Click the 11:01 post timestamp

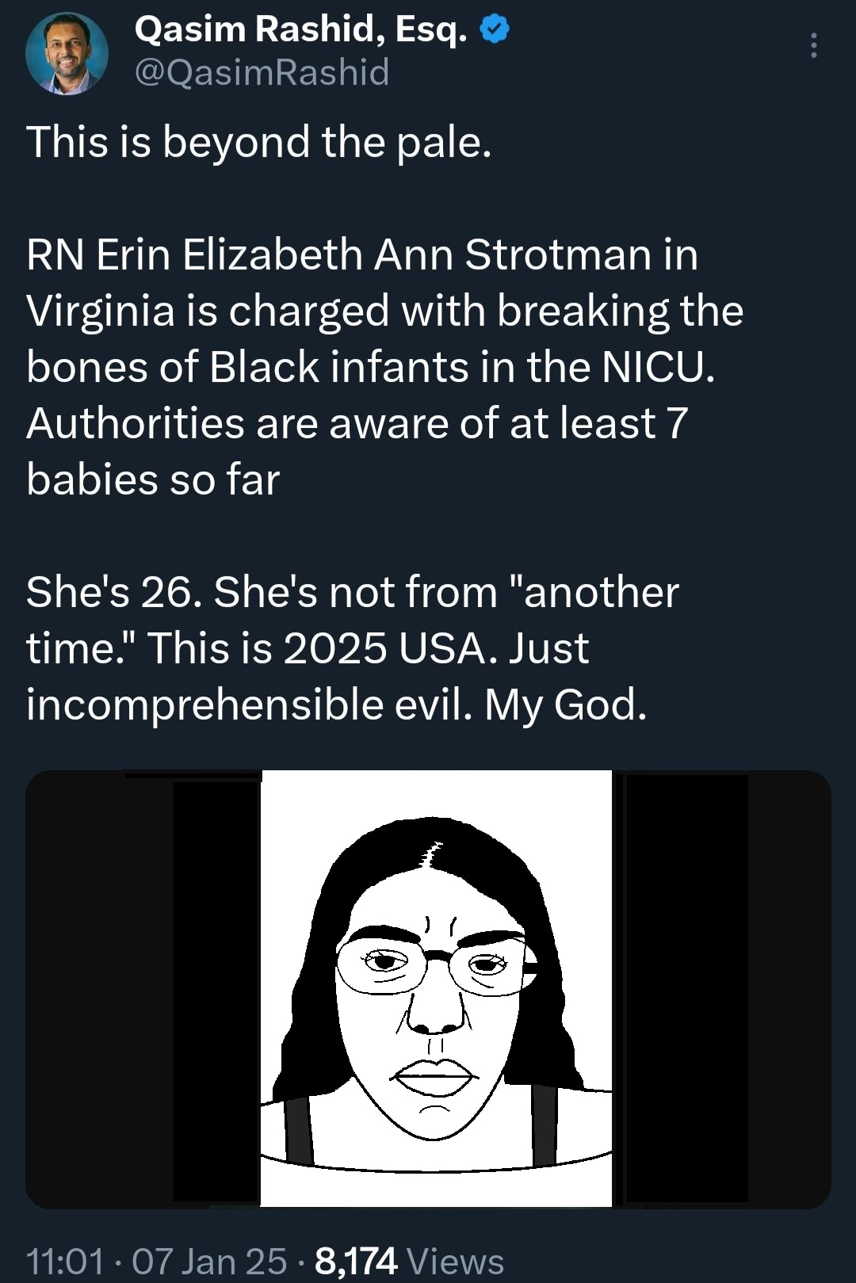[65, 1261]
